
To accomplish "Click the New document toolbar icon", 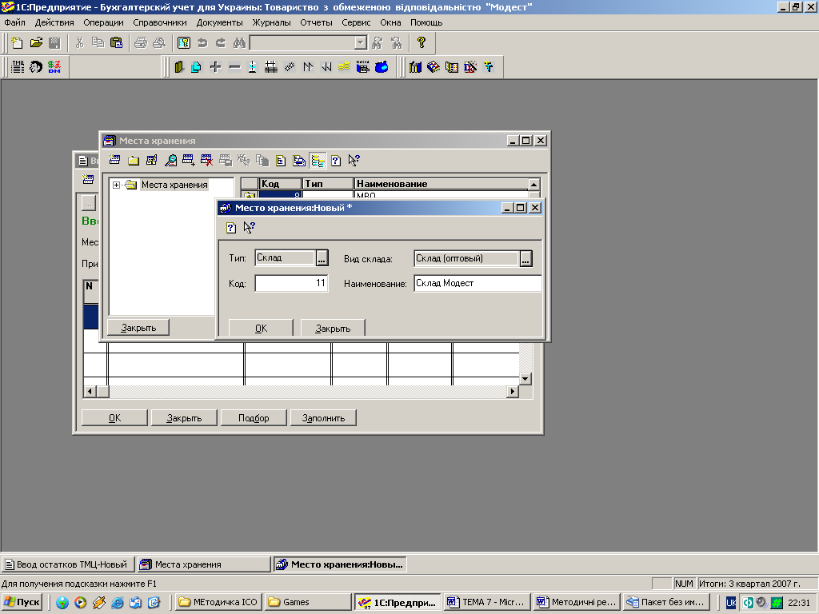I will tap(18, 43).
